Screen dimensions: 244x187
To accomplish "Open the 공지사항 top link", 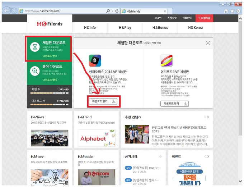I will [172, 18].
